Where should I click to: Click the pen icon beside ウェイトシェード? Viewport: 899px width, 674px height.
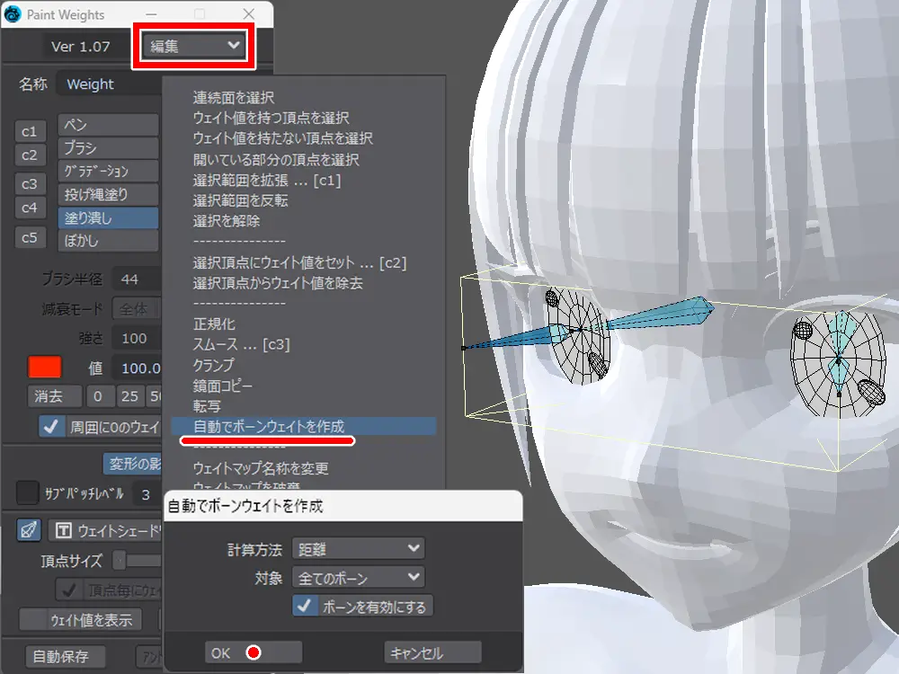(29, 530)
